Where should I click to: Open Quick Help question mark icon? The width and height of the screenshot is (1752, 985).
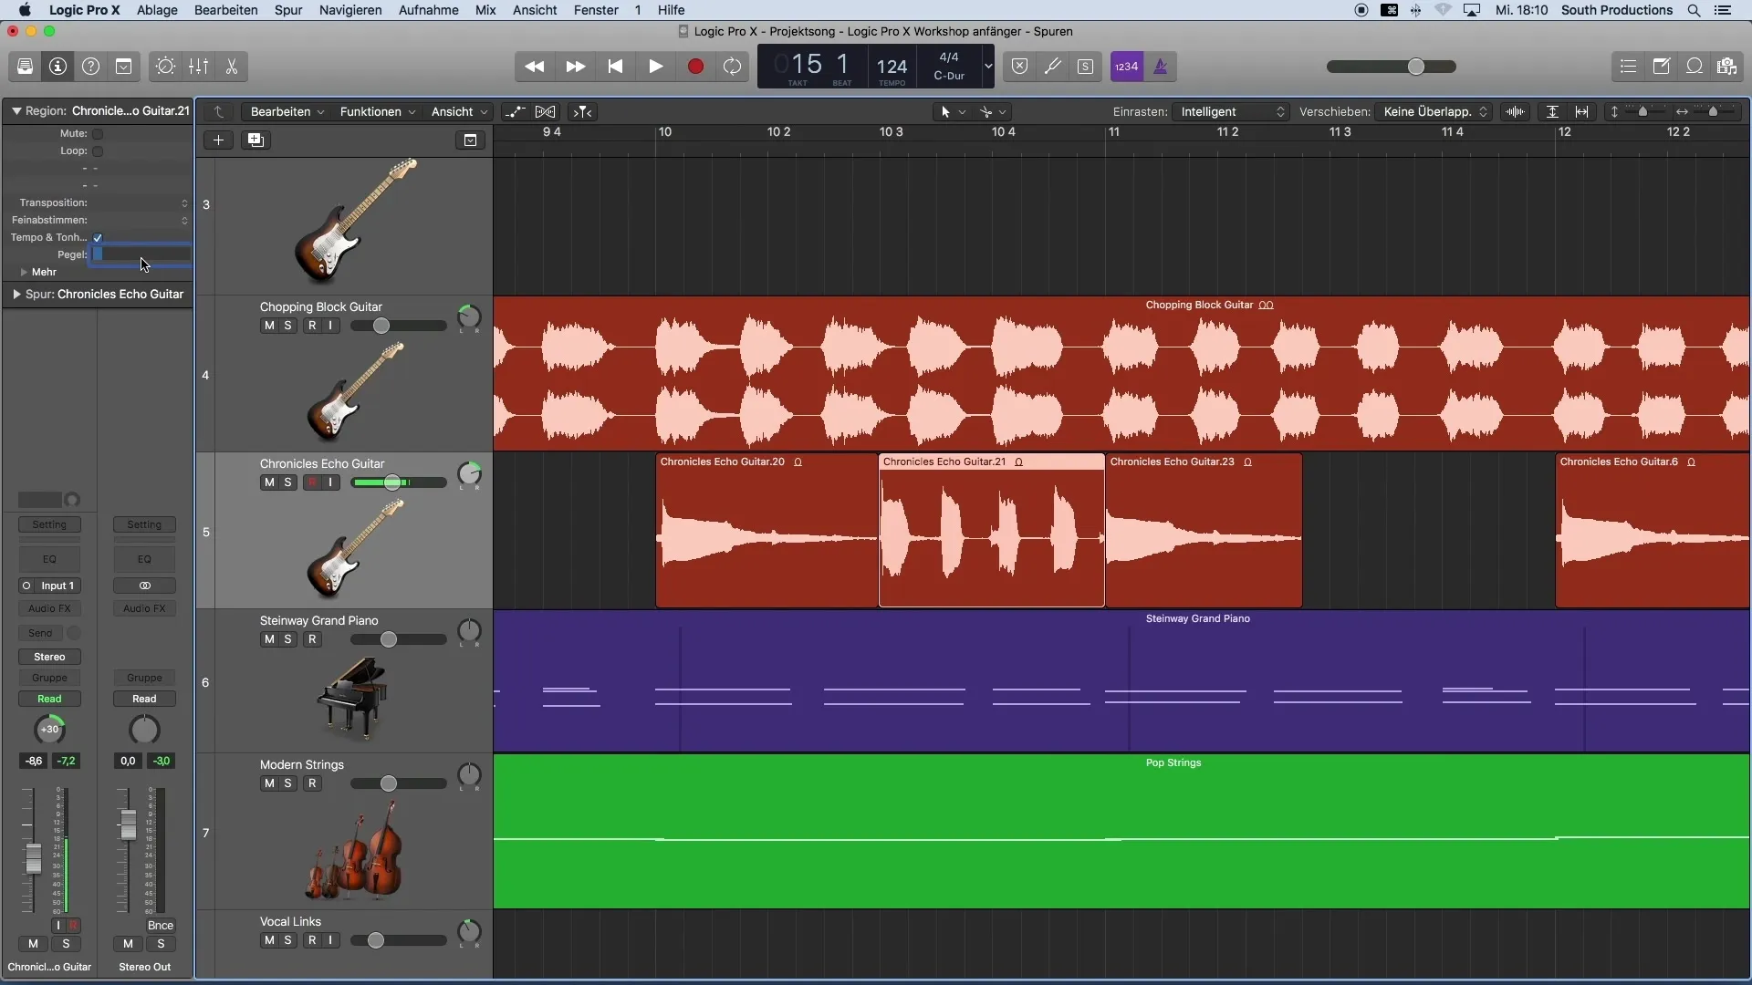[x=90, y=67]
